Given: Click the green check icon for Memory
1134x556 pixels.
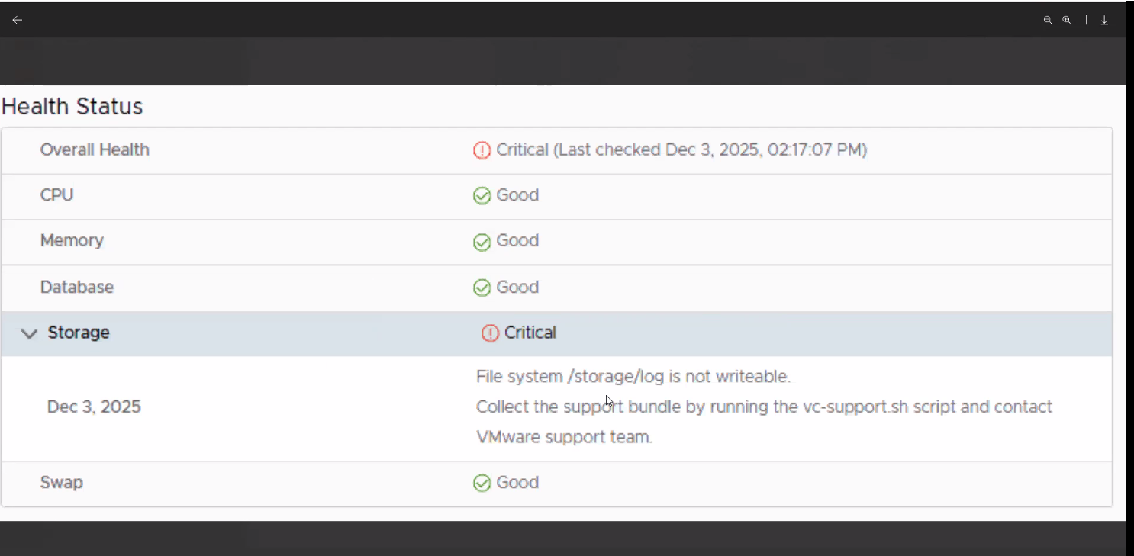Looking at the screenshot, I should [x=482, y=242].
